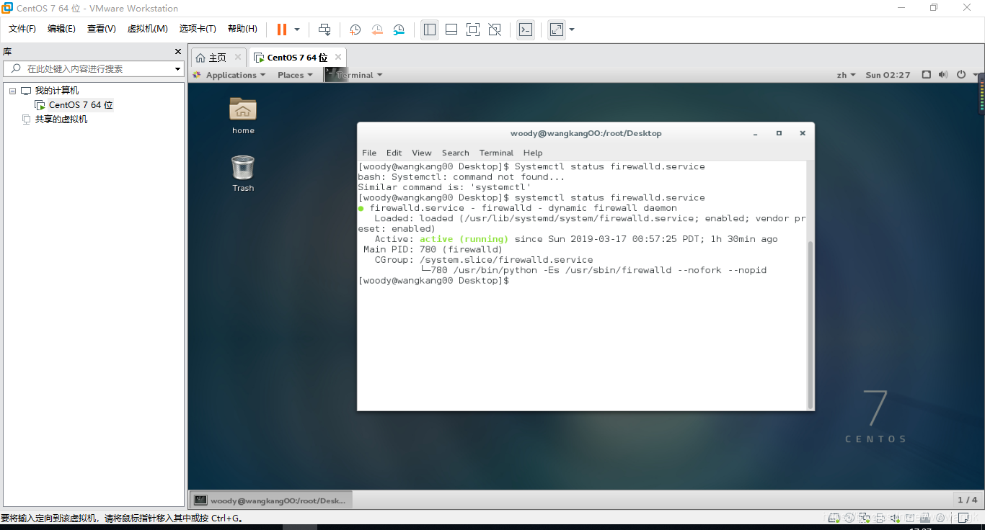This screenshot has height=530, width=985.
Task: Open the 文件(F) menu
Action: (22, 29)
